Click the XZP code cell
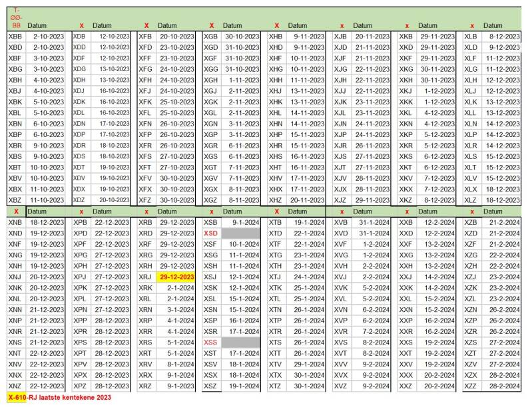This screenshot has width=532, height=407. point(471,321)
